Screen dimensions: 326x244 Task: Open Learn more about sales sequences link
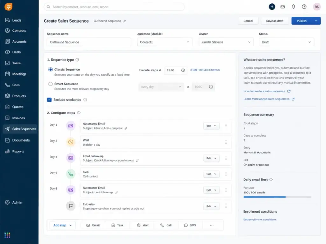pyautogui.click(x=269, y=99)
